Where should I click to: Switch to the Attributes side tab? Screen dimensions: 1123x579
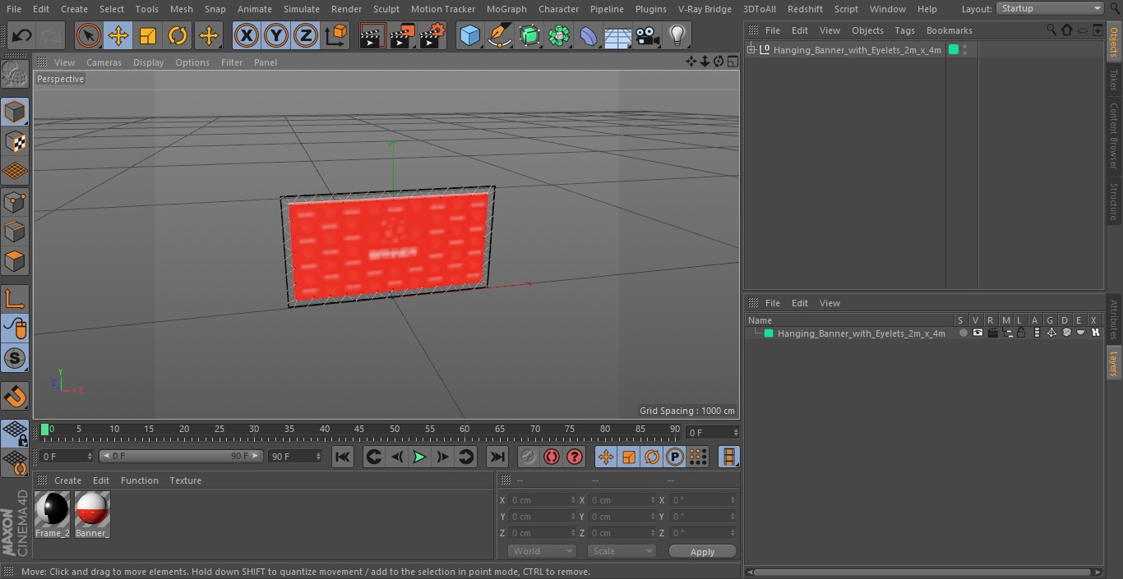(x=1114, y=319)
